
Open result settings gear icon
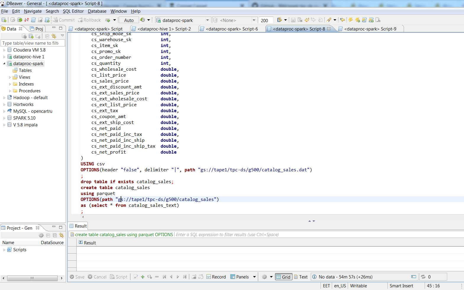click(264, 277)
